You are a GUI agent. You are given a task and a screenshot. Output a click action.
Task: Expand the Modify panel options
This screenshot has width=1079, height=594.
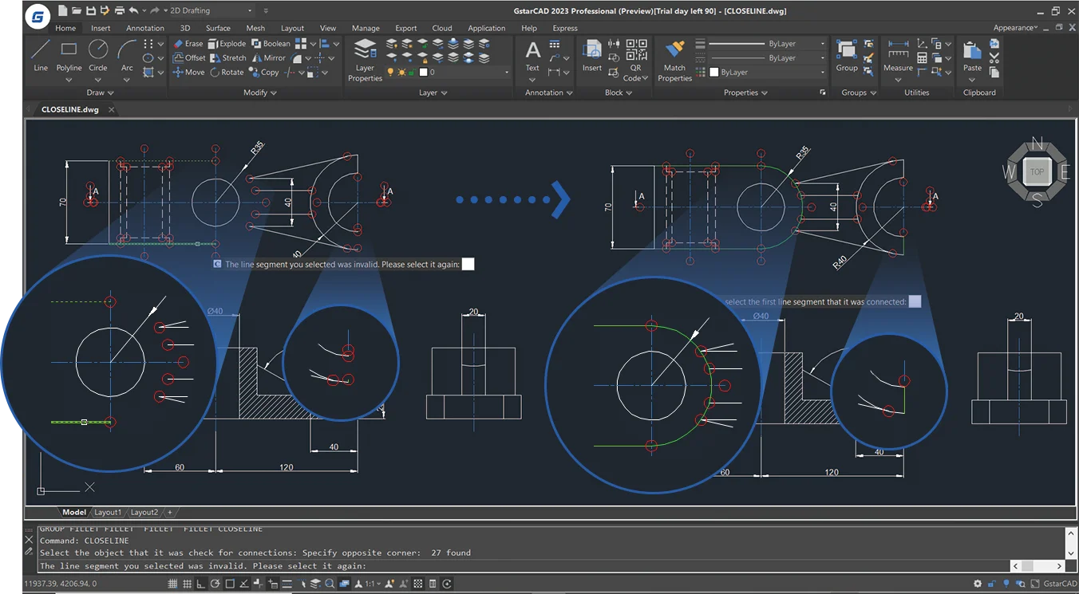point(260,92)
